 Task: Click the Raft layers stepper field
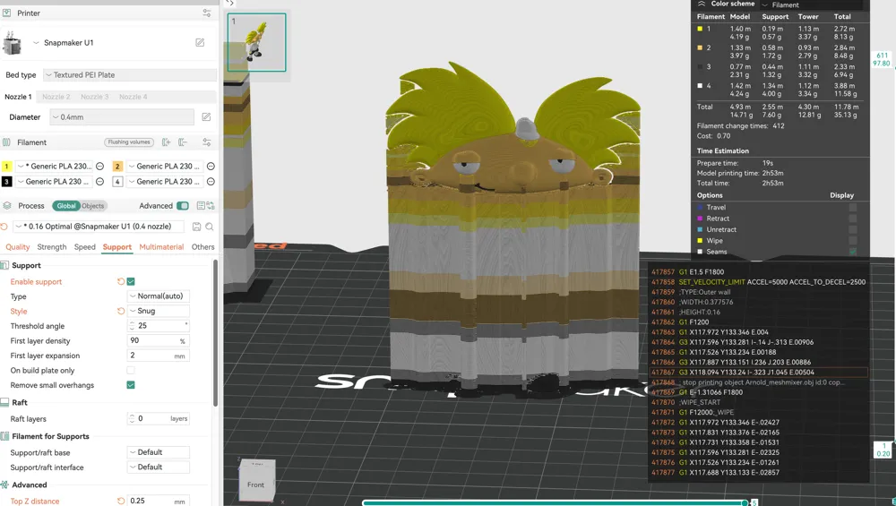[159, 418]
